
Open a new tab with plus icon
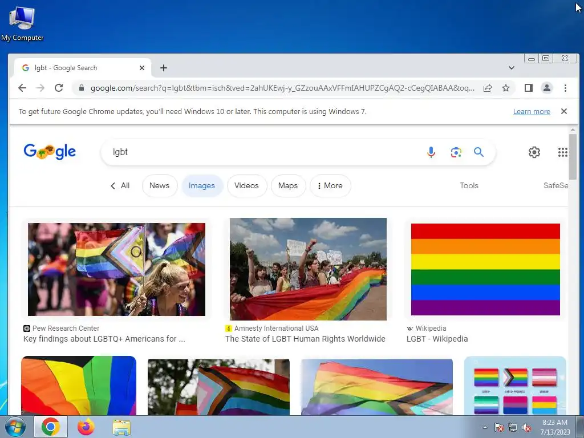pyautogui.click(x=164, y=68)
